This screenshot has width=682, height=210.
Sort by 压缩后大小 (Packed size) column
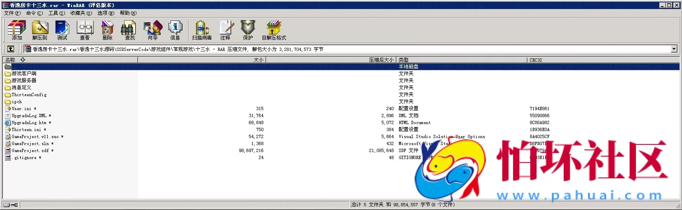point(331,60)
